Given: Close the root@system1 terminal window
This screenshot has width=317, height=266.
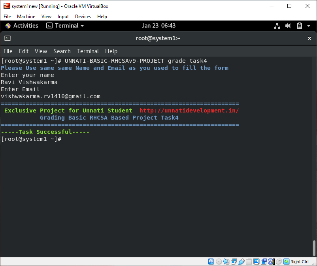Looking at the screenshot, I should [309, 38].
